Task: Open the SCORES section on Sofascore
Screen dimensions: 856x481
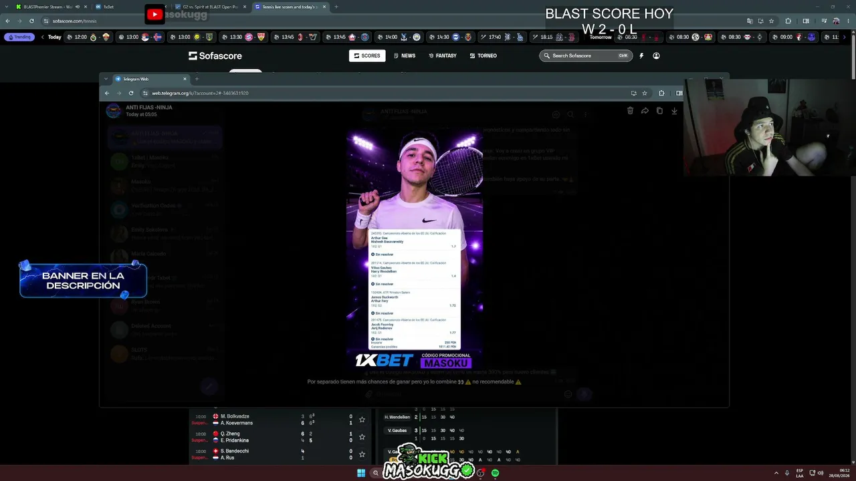Action: tap(367, 55)
